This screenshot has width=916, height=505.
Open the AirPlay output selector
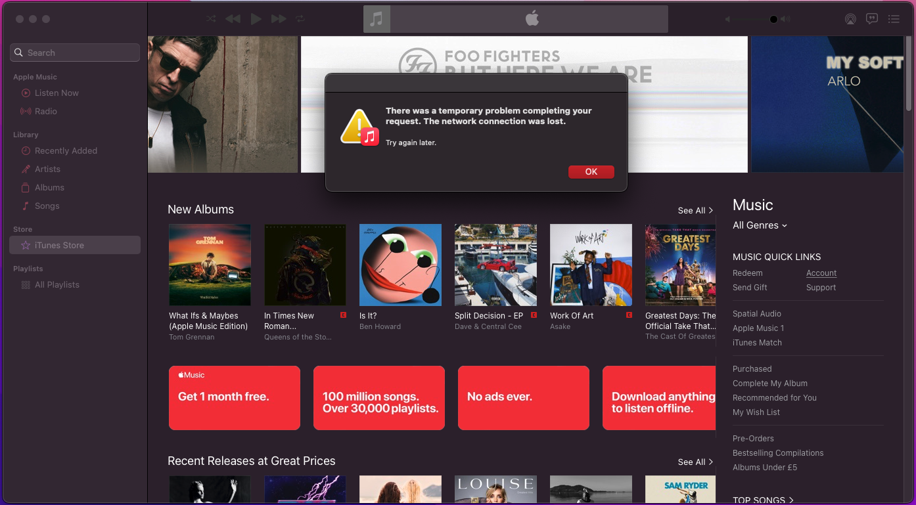click(x=850, y=19)
